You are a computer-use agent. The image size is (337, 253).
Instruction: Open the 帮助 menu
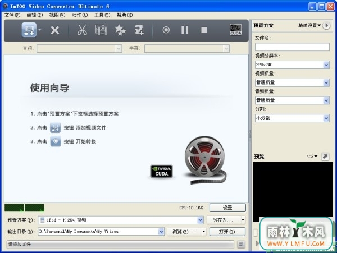pos(125,15)
